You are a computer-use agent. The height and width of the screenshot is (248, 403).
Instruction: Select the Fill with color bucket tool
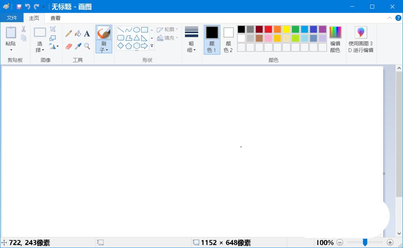[78, 33]
